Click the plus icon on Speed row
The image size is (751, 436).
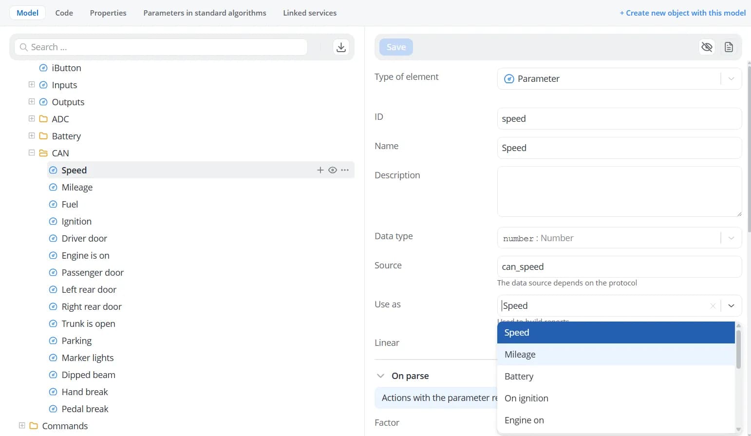320,170
